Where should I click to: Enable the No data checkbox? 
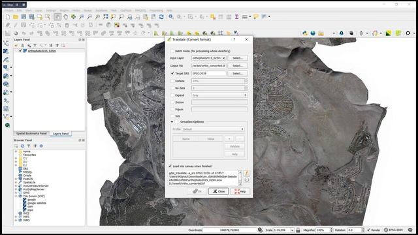coord(172,88)
